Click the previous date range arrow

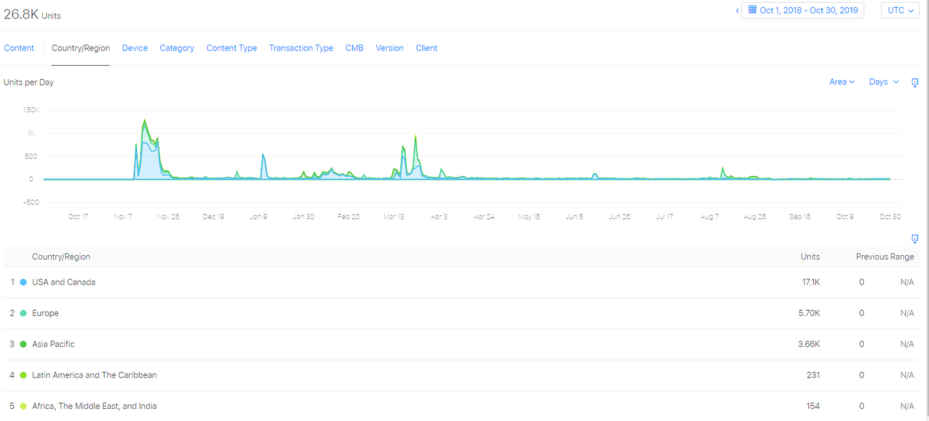point(737,10)
